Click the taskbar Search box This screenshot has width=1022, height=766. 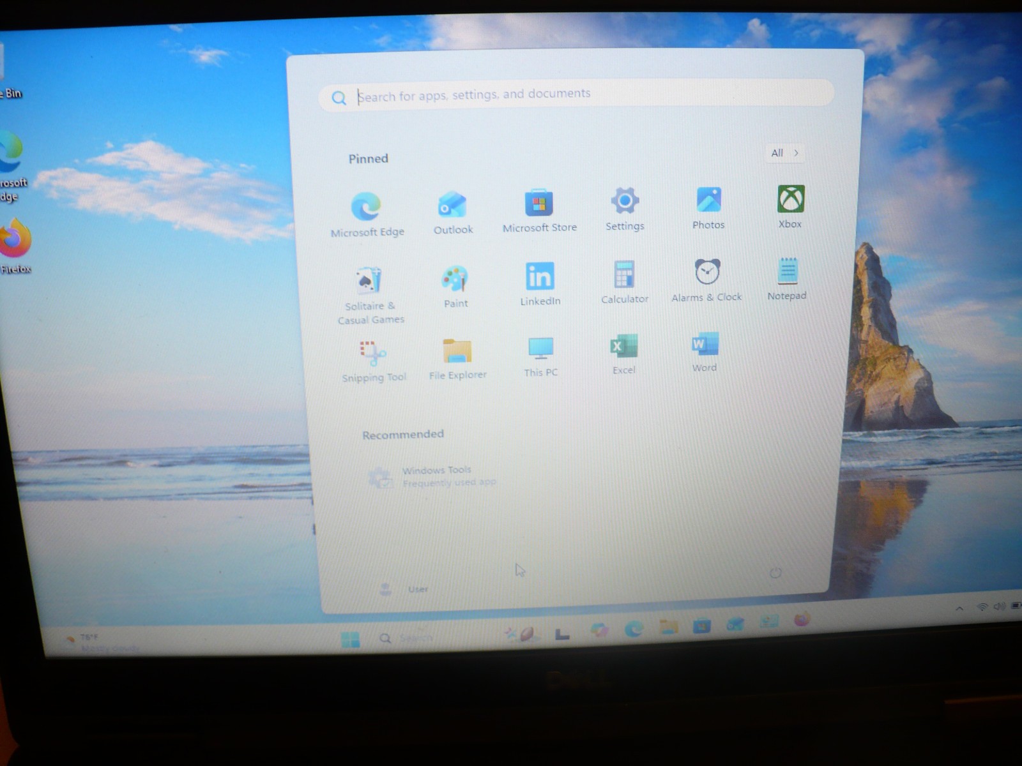click(x=406, y=638)
